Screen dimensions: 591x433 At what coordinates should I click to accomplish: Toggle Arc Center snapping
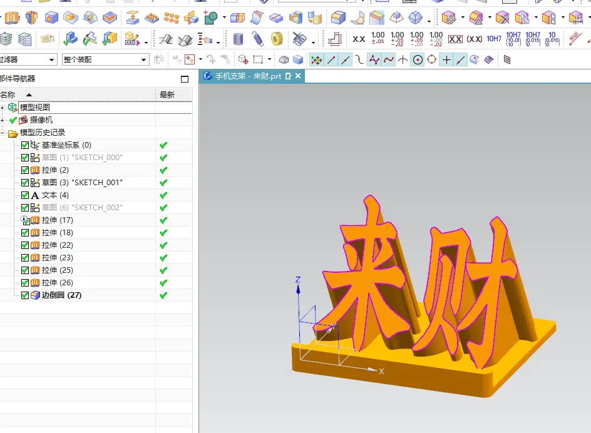[x=418, y=59]
